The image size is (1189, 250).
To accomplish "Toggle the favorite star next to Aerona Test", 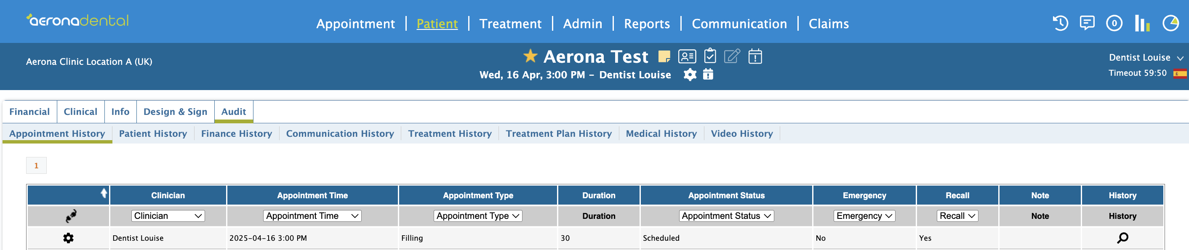I will 531,56.
